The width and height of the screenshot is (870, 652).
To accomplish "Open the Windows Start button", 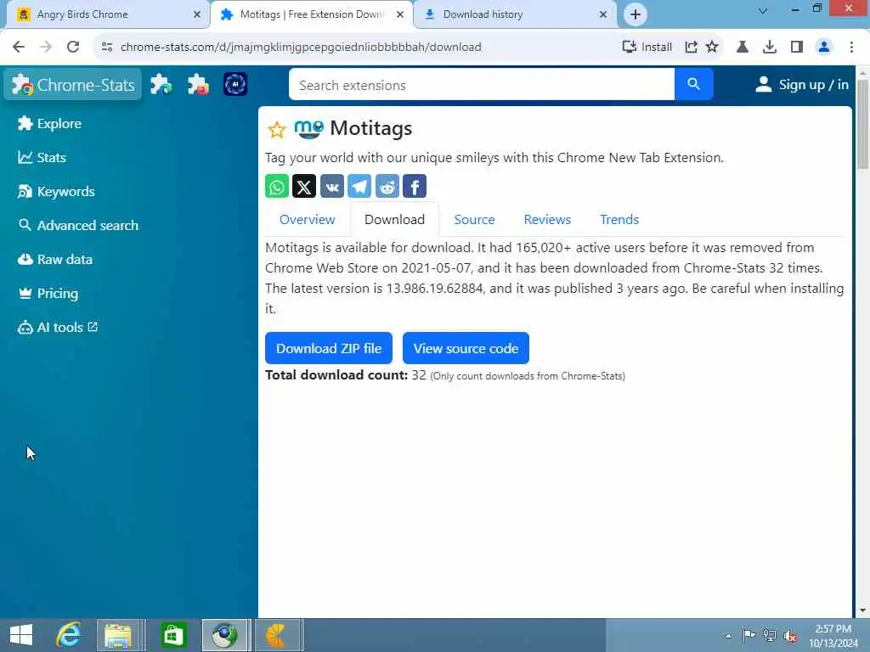I will pos(21,635).
